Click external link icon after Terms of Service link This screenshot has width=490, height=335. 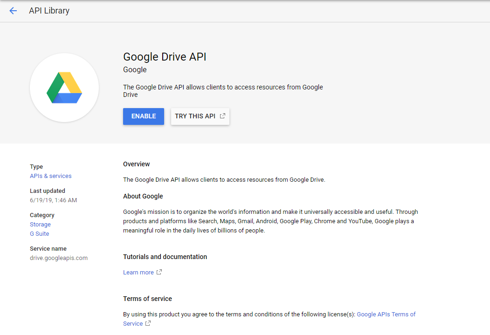click(148, 323)
